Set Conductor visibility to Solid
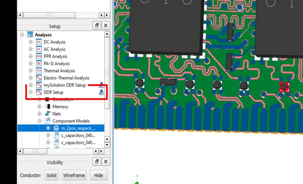This screenshot has width=303, height=184. tap(51, 175)
